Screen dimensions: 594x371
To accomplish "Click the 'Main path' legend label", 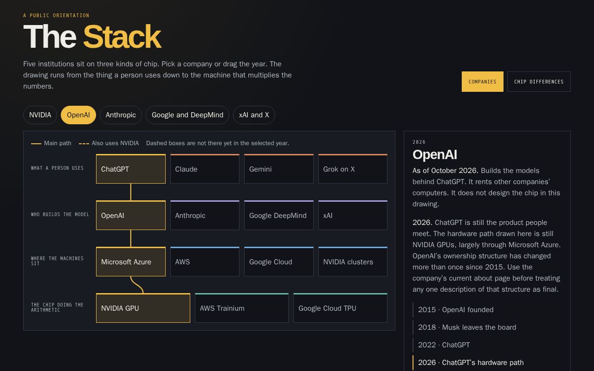I will 58,143.
